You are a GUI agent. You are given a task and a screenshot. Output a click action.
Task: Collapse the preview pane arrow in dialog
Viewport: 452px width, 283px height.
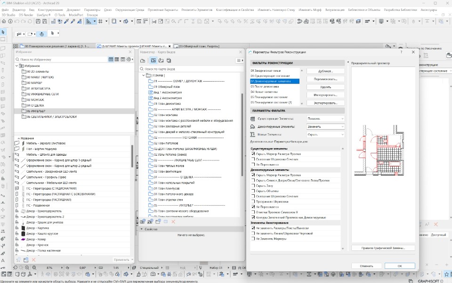[348, 63]
